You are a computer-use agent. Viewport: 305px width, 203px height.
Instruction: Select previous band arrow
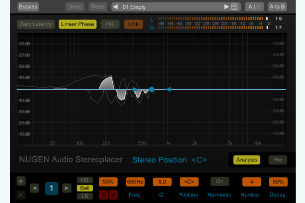click(x=35, y=188)
